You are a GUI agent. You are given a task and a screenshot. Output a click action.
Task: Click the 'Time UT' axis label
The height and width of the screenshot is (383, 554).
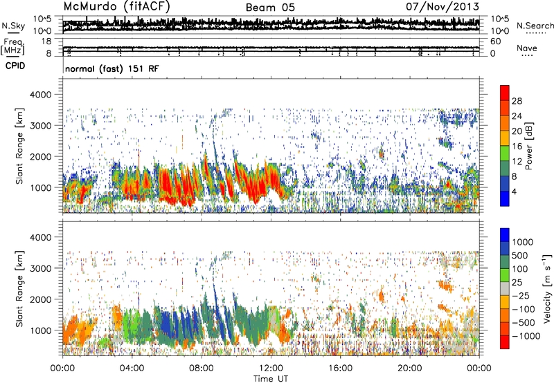(271, 379)
